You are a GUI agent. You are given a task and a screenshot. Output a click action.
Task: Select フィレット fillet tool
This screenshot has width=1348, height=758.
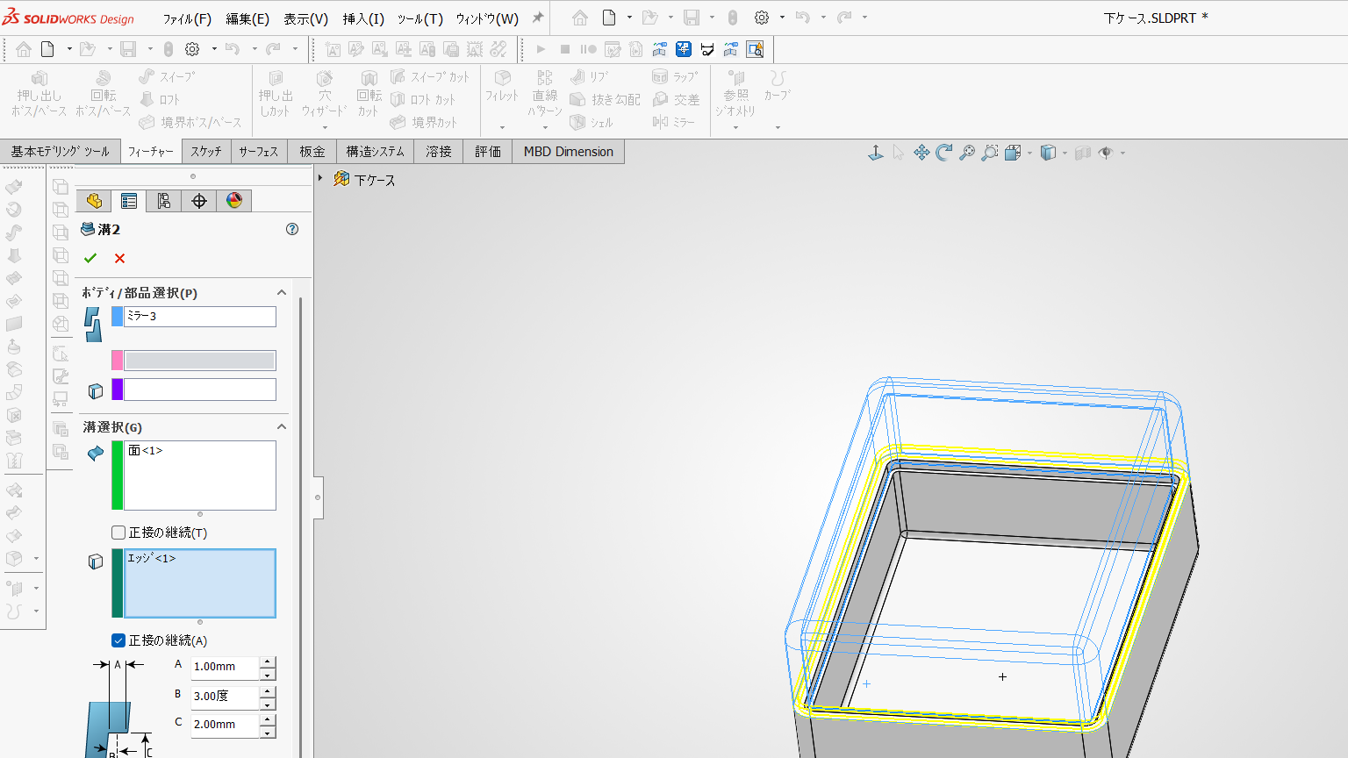pos(502,88)
